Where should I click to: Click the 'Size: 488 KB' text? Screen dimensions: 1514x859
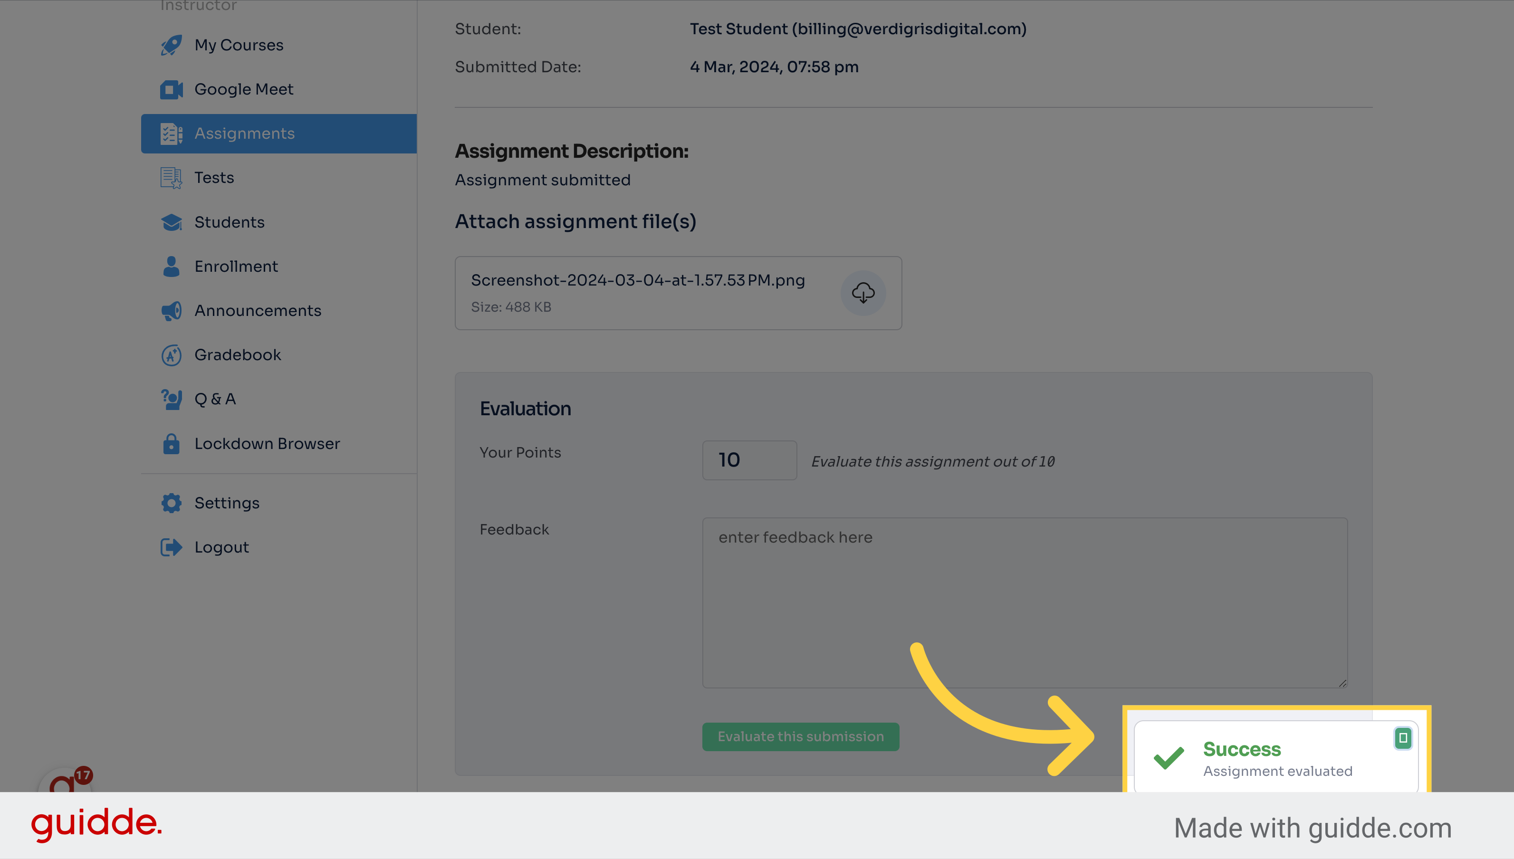[511, 307]
